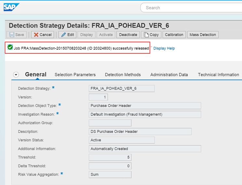The height and width of the screenshot is (185, 242).
Task: Start Mass Detection
Action: pos(203,34)
